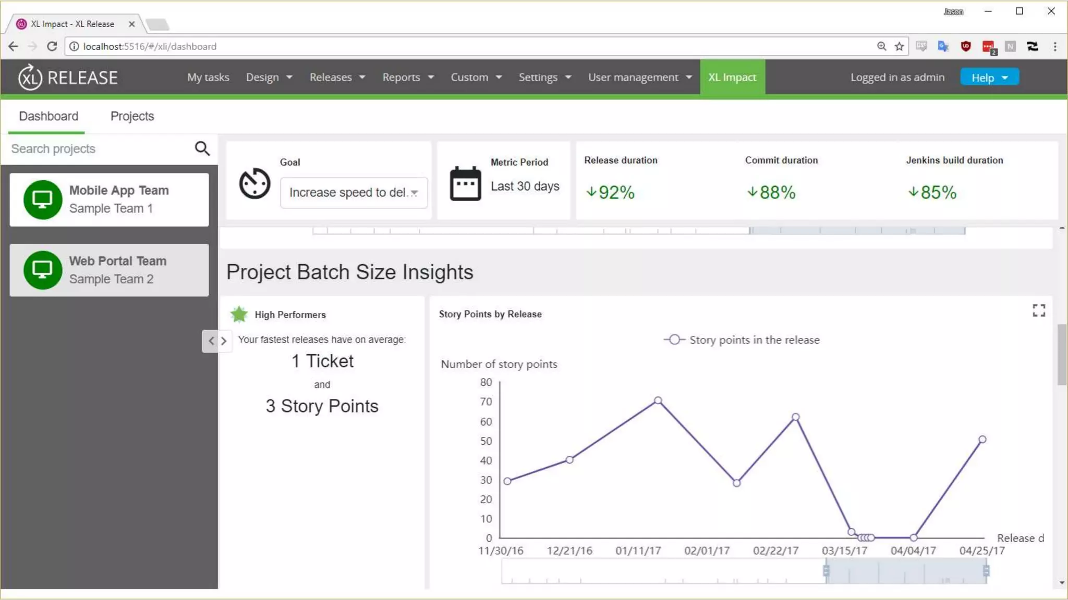Image resolution: width=1068 pixels, height=600 pixels.
Task: Click the XL Release logo
Action: click(68, 78)
